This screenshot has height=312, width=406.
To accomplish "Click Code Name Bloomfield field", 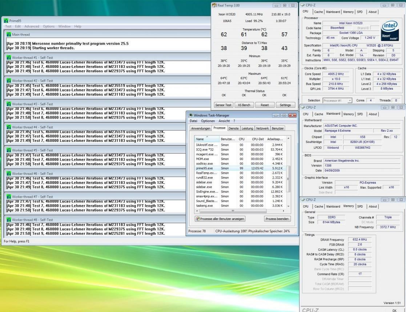I will coord(337,28).
